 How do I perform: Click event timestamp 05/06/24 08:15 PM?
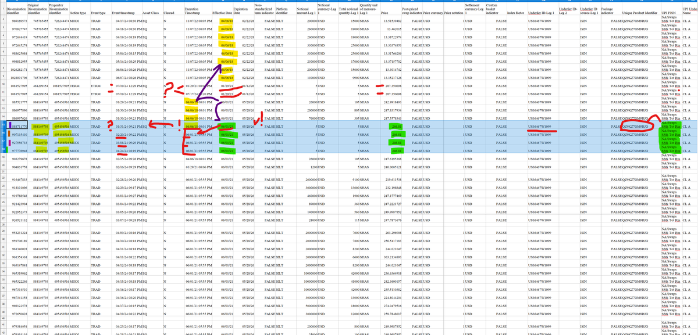[x=127, y=52]
